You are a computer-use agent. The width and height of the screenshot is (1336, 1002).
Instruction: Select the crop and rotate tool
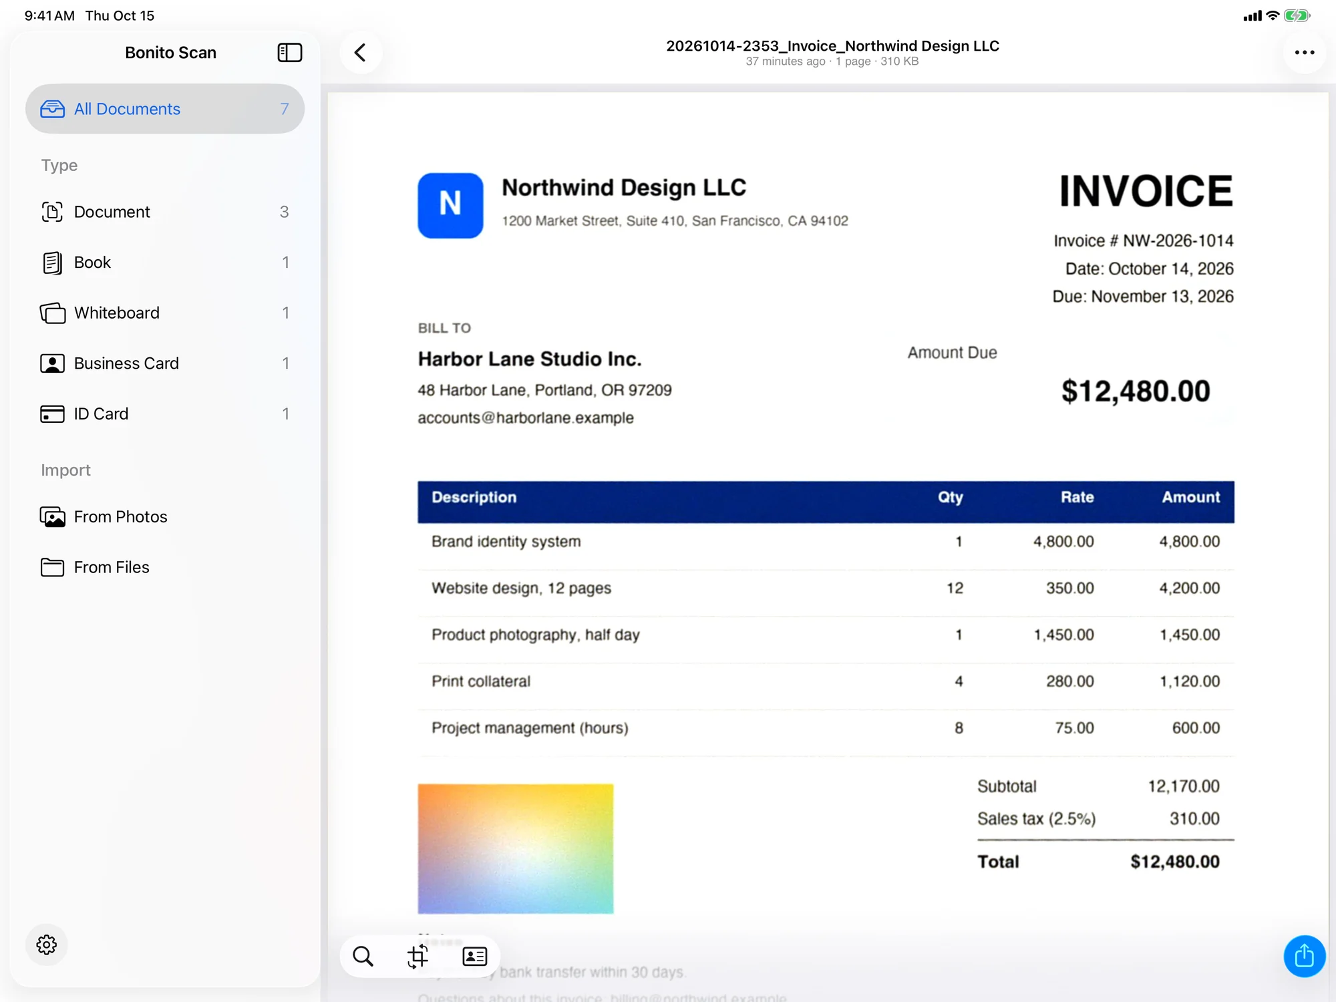pyautogui.click(x=418, y=956)
